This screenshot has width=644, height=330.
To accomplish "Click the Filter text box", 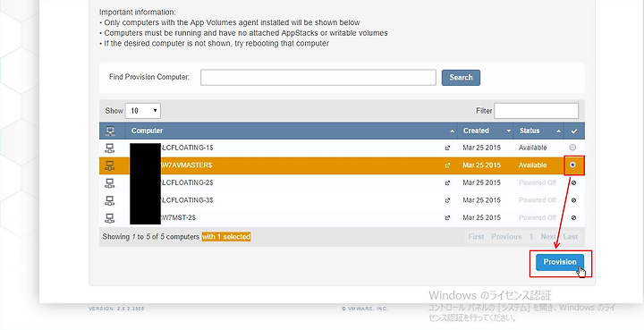I will (x=537, y=111).
